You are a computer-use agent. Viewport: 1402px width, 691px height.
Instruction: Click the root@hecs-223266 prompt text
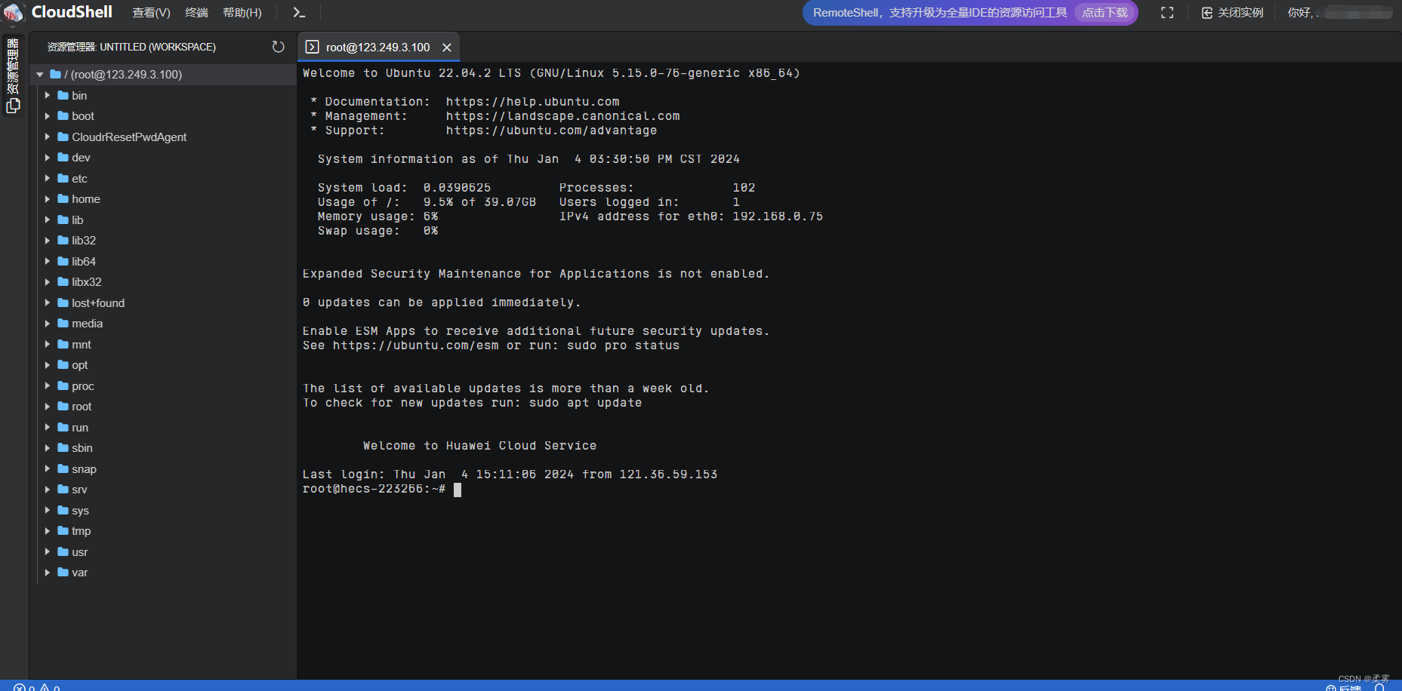(x=374, y=489)
